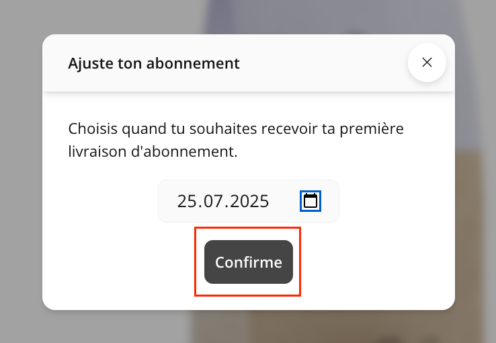This screenshot has height=343, width=496.
Task: Click the "Ajuste ton abonnement" dialog title
Action: [154, 64]
